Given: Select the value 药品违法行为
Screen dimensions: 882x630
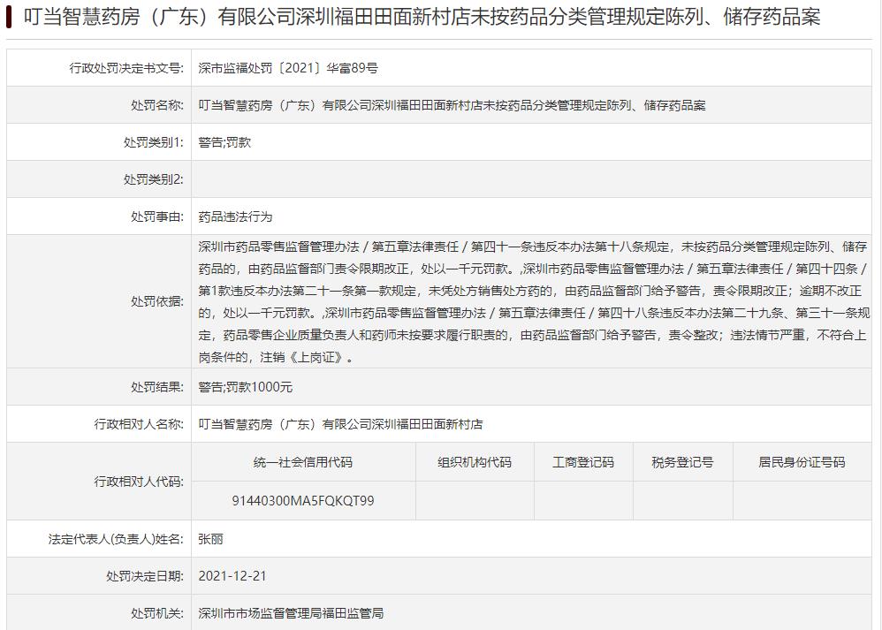Looking at the screenshot, I should [x=235, y=216].
